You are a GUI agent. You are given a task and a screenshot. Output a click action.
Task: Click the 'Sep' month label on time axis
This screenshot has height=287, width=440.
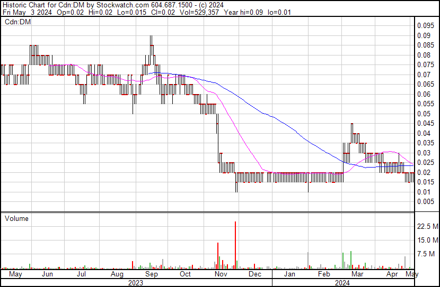151,274
